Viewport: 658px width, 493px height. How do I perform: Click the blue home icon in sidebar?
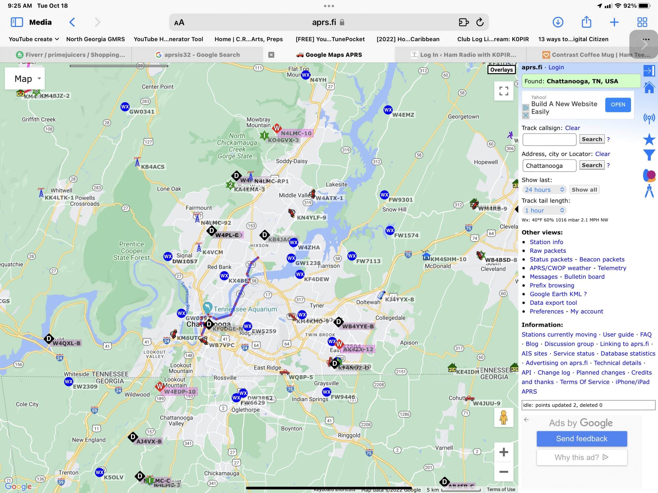[649, 88]
